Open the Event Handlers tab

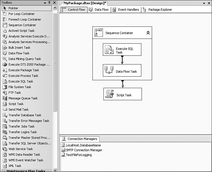126,10
